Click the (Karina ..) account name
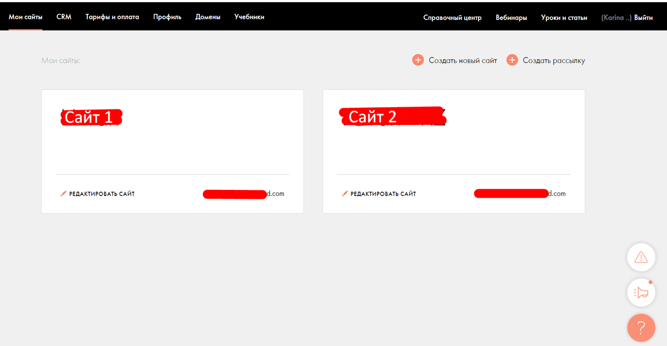The width and height of the screenshot is (667, 346). tap(616, 18)
